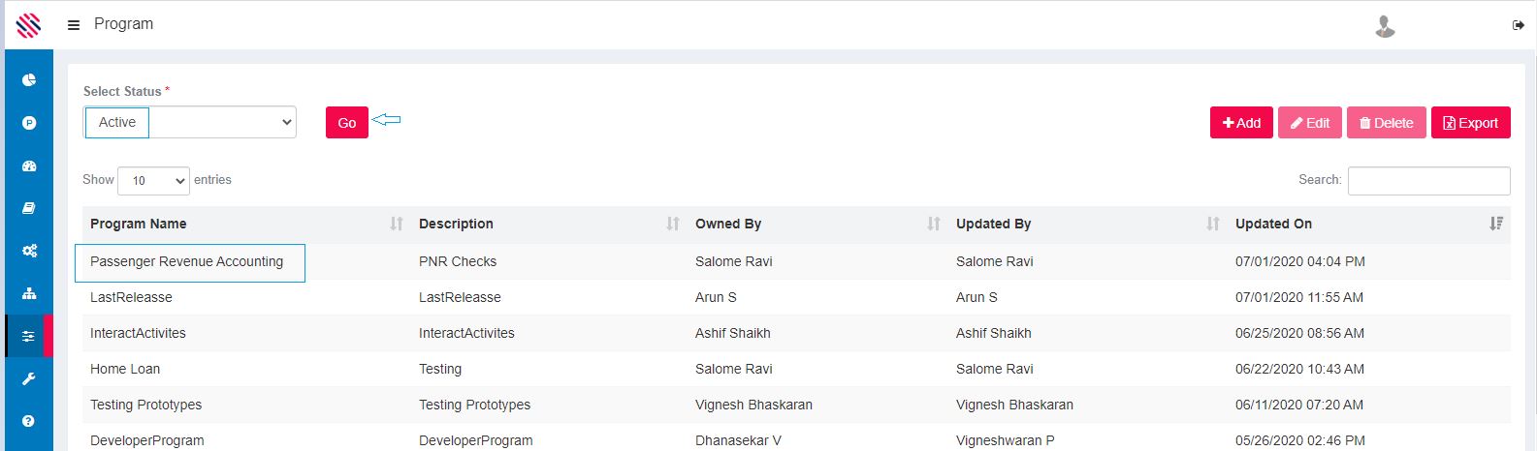
Task: Open the gears settings sidebar icon
Action: pyautogui.click(x=29, y=251)
